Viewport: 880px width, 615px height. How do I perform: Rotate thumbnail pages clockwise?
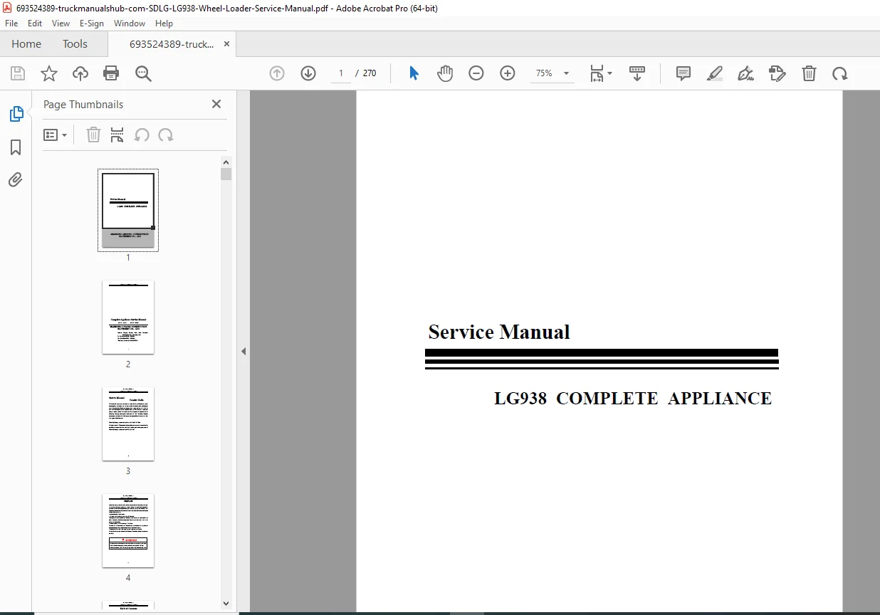point(166,135)
